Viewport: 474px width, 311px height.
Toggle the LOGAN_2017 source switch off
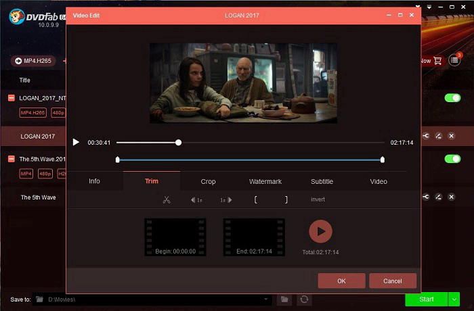tap(452, 98)
